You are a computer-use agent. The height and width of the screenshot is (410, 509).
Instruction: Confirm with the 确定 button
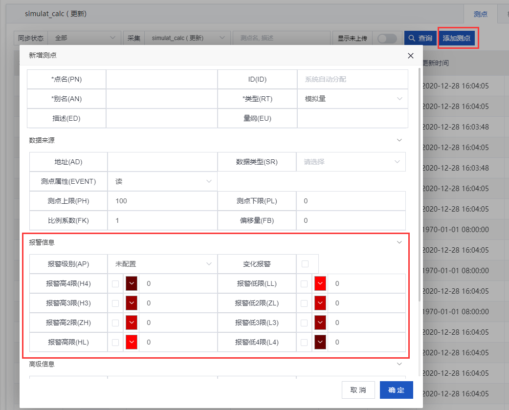tap(397, 390)
